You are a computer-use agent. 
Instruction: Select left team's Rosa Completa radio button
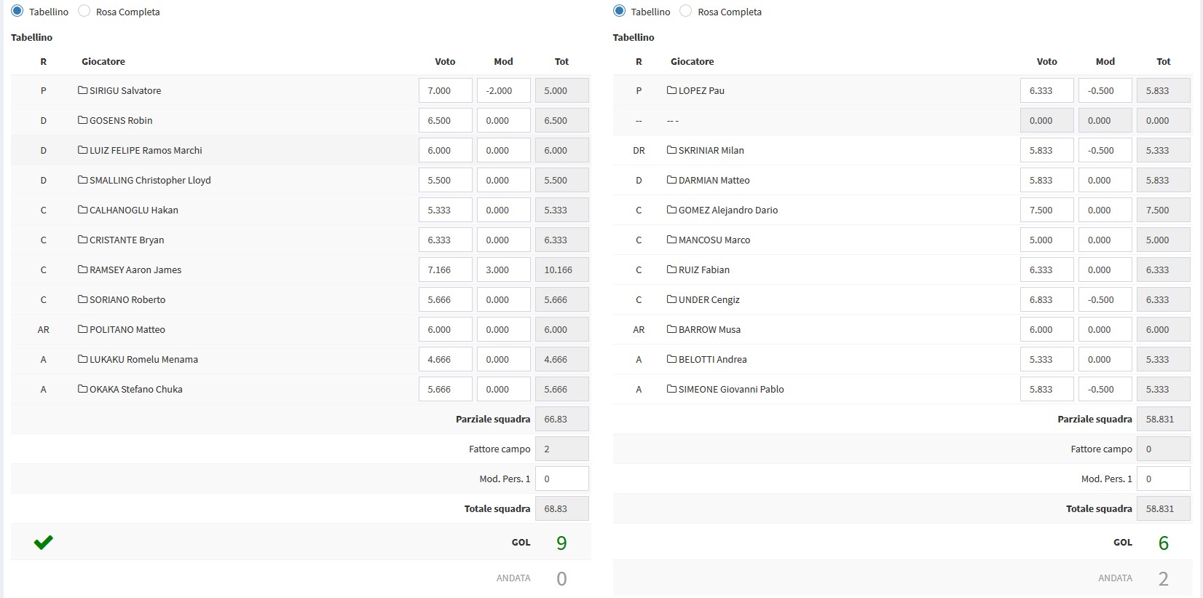[x=84, y=11]
